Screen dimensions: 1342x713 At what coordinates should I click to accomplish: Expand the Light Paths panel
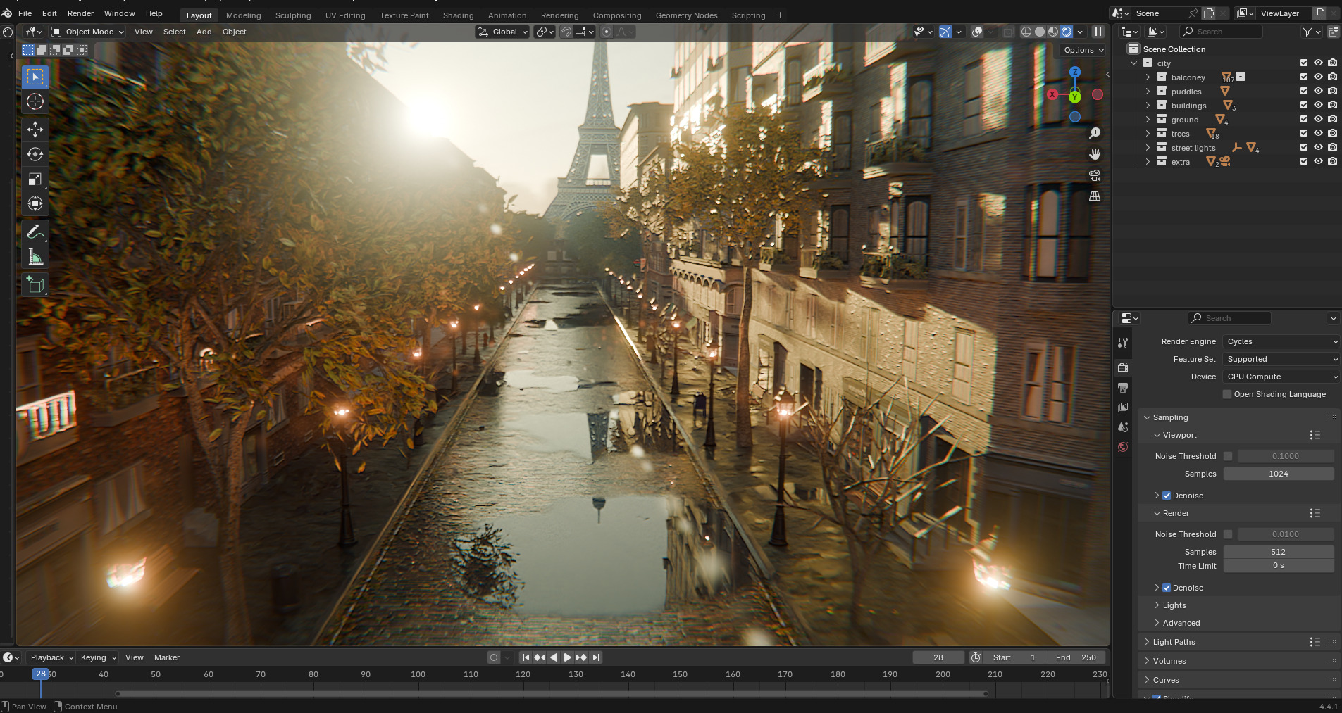coord(1174,642)
